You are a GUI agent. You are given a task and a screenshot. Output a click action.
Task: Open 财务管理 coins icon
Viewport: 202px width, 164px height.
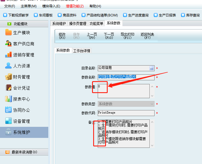[8, 77]
